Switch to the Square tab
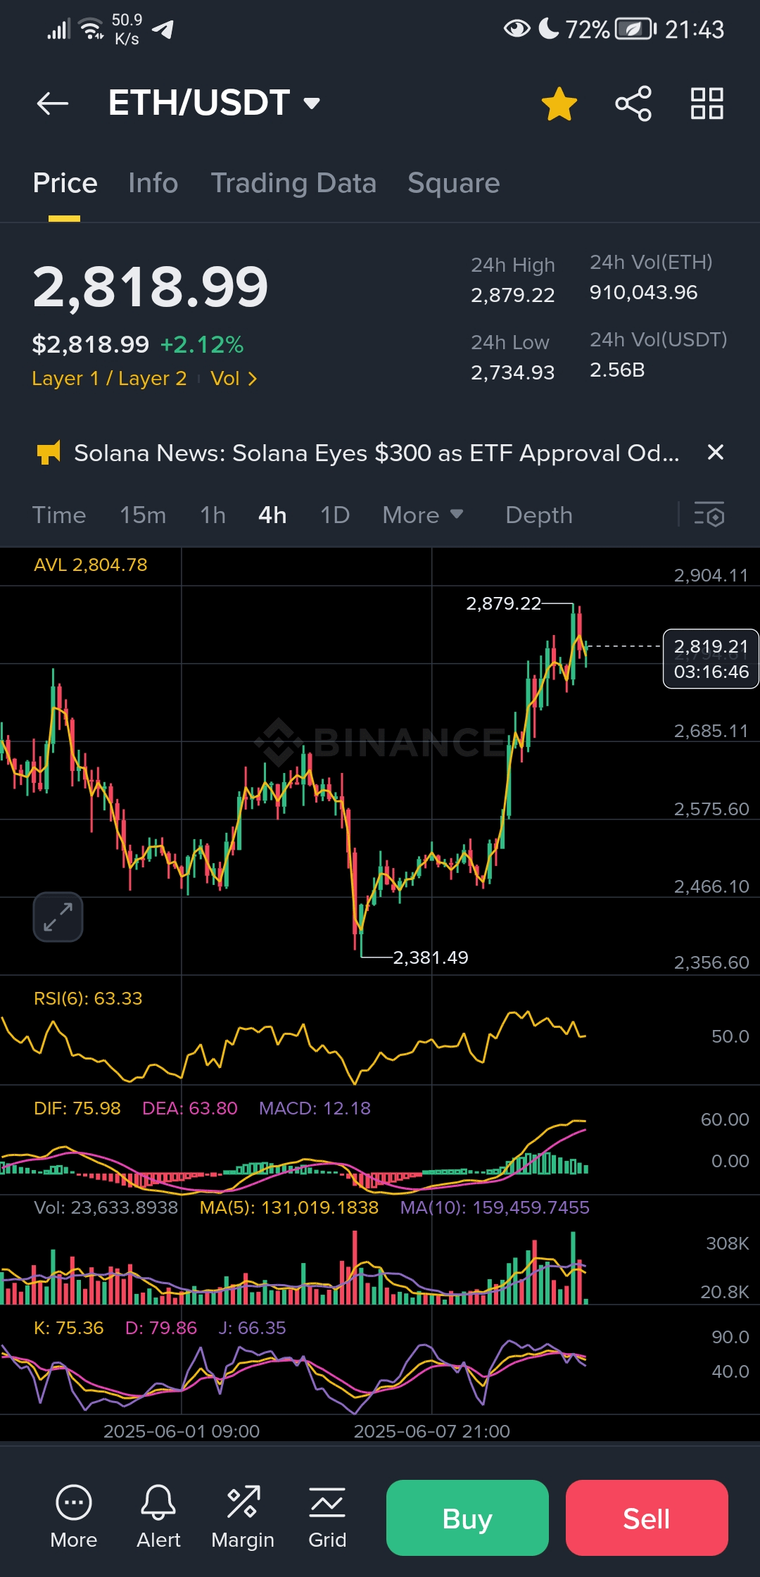The height and width of the screenshot is (1577, 760). (454, 183)
